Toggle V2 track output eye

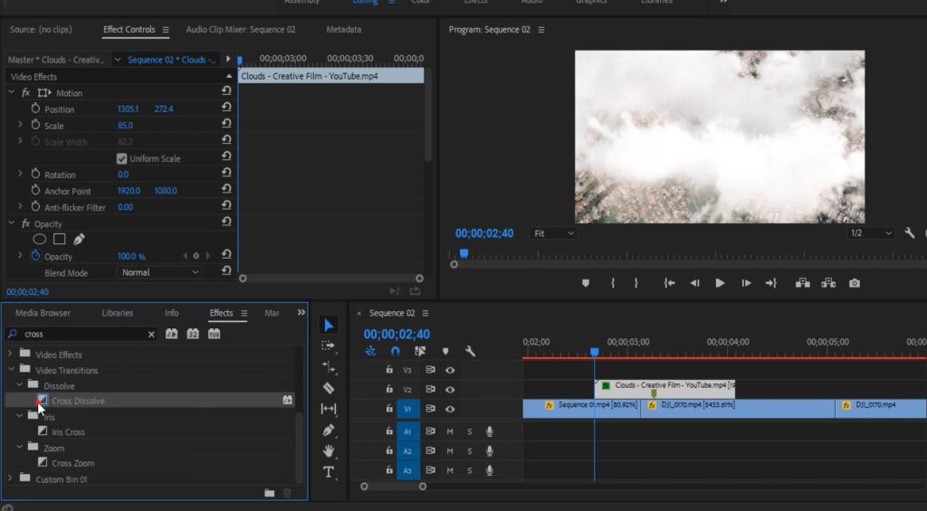(x=450, y=389)
